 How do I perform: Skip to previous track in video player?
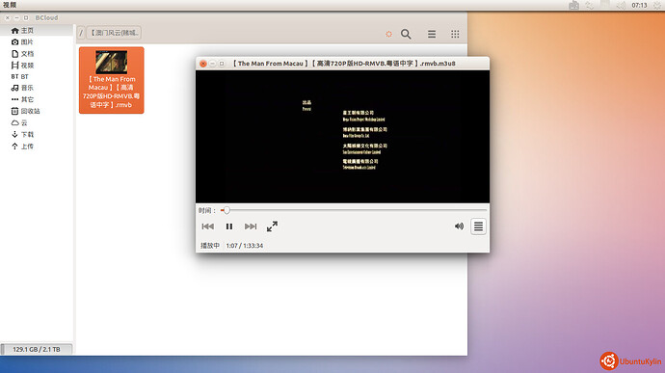pos(208,226)
